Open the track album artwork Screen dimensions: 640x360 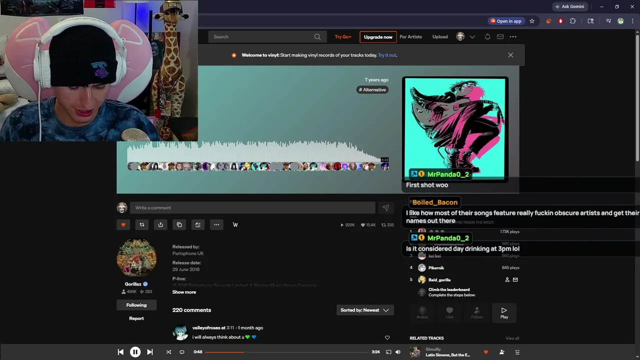point(455,128)
